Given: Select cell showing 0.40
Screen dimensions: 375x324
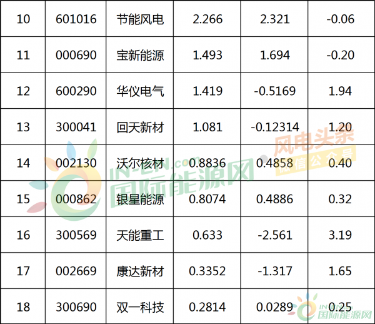Looking at the screenshot, I should coord(341,163).
